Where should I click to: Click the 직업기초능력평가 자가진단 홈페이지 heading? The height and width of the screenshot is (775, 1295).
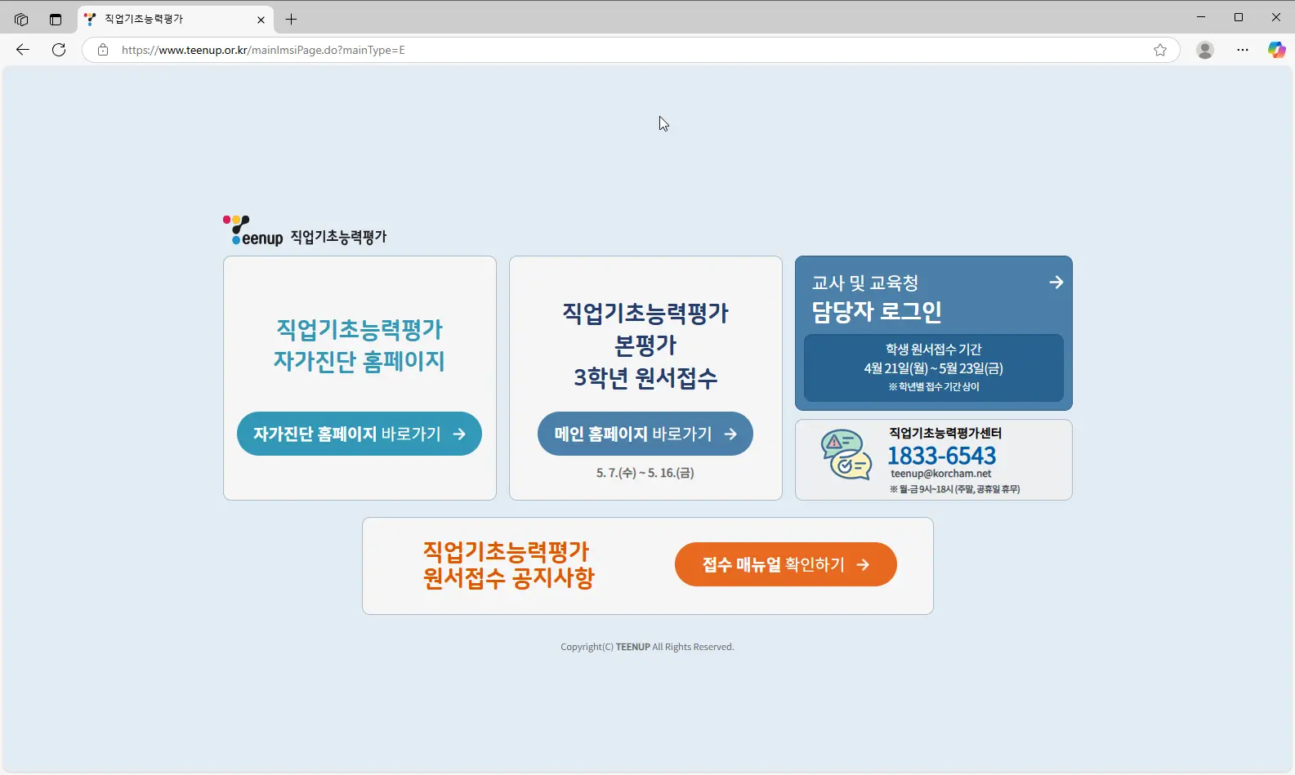359,345
